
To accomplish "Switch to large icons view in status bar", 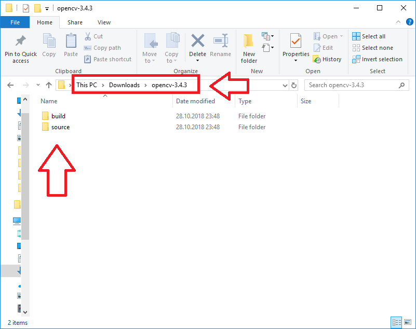I will click(408, 322).
